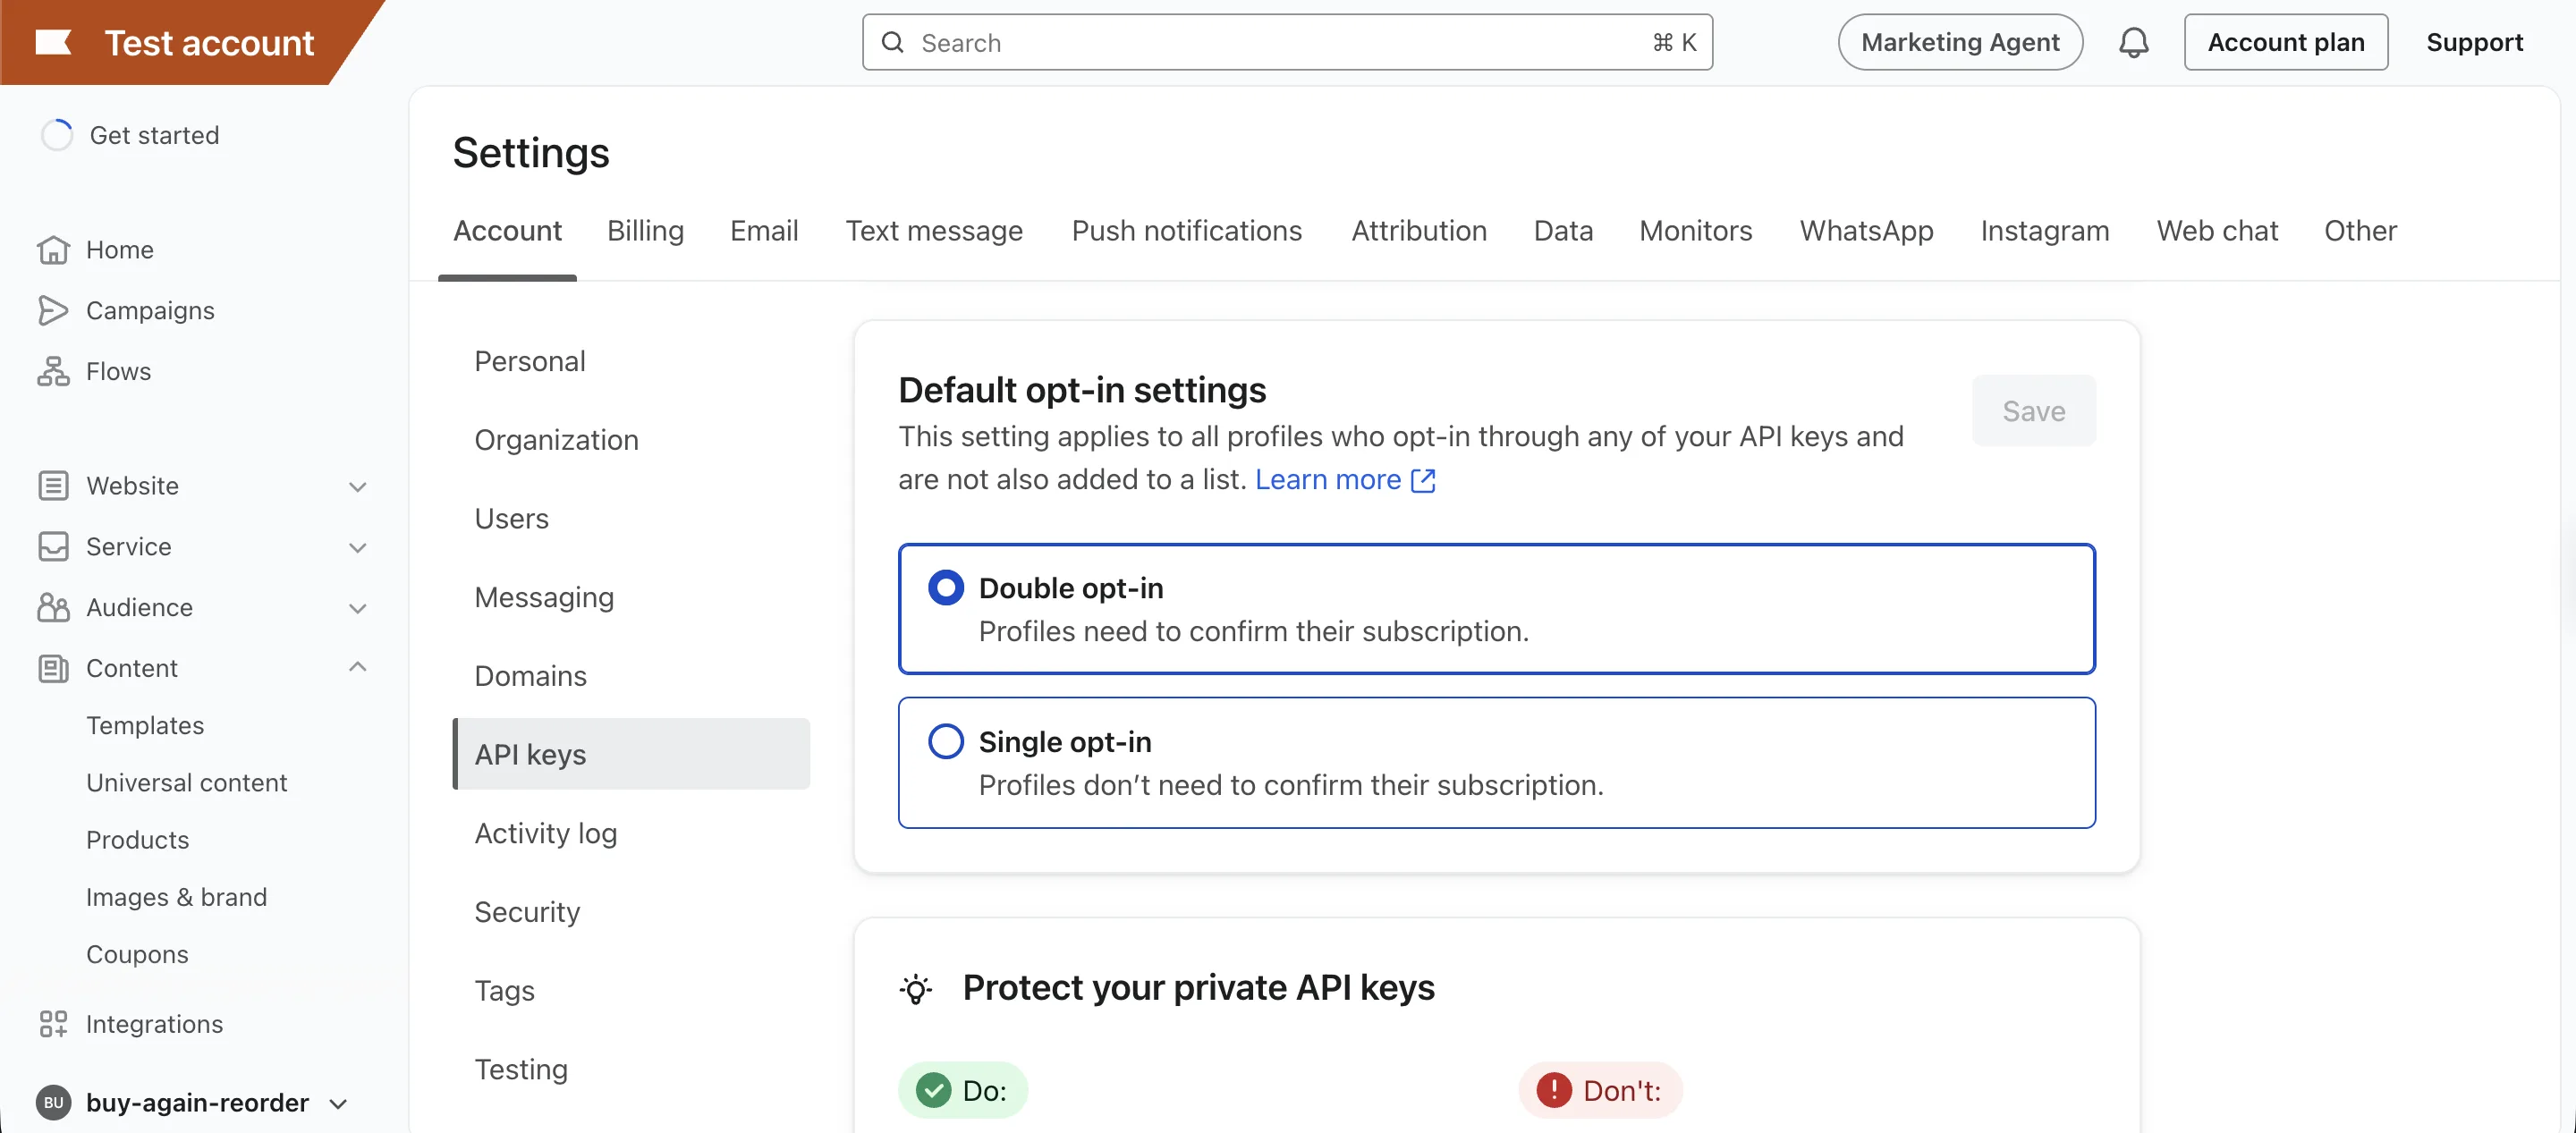Screen dimensions: 2576x1133
Task: Click the external link icon beside Learn more
Action: (x=1422, y=481)
